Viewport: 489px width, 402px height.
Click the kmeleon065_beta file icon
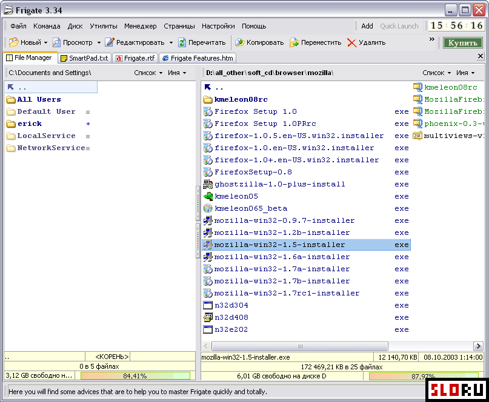click(x=208, y=208)
